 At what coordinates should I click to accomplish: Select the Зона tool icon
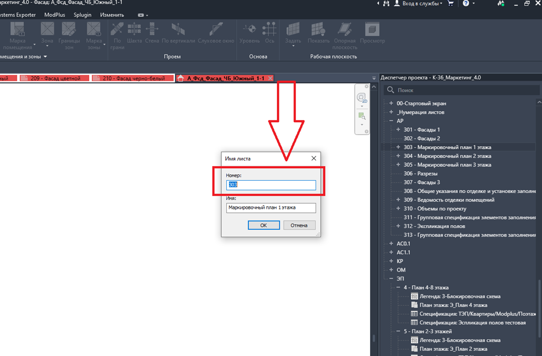point(47,29)
